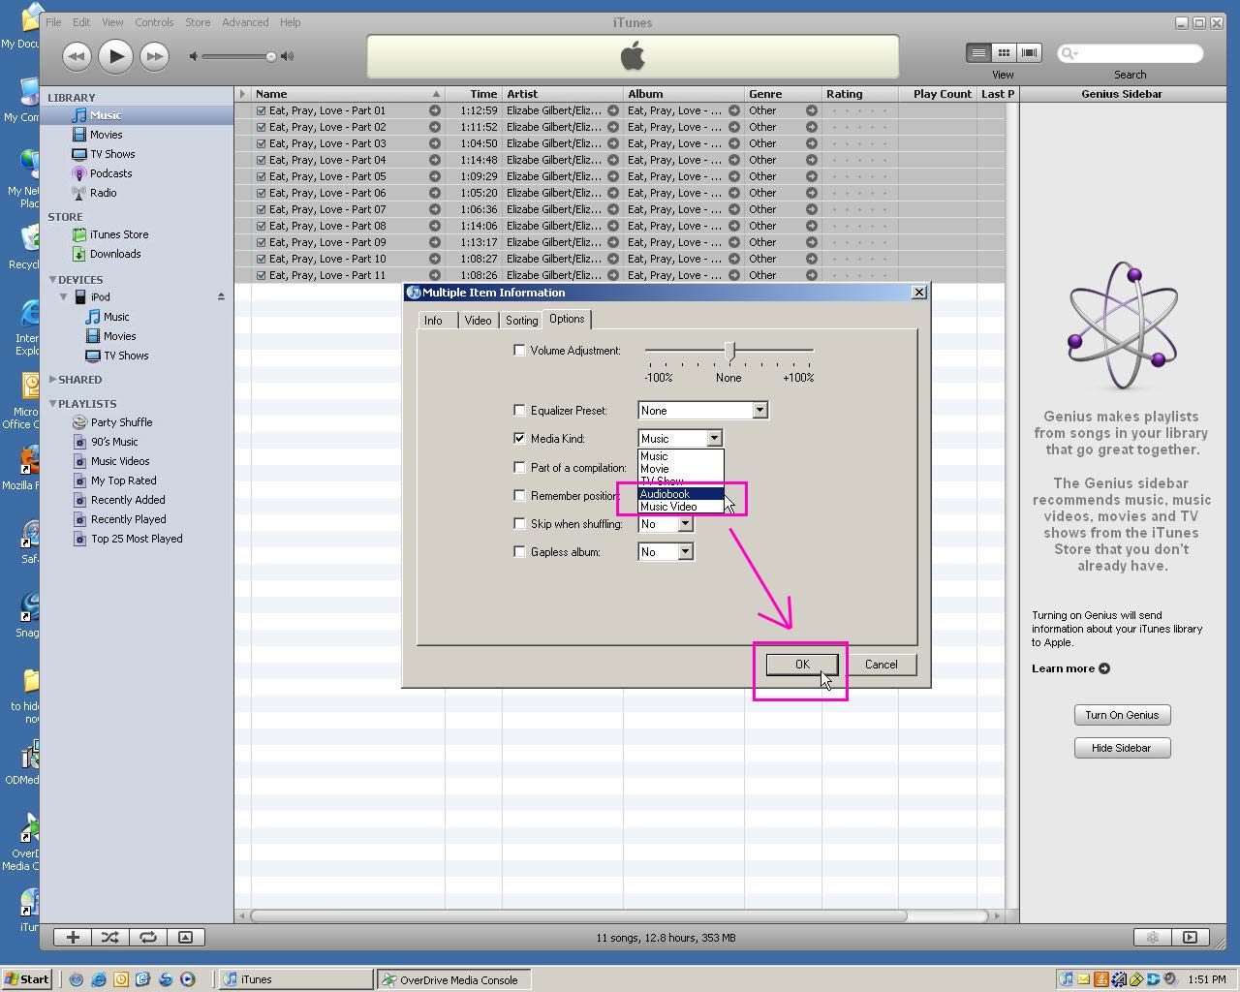Collapse the Devices section
The height and width of the screenshot is (992, 1240).
click(53, 279)
